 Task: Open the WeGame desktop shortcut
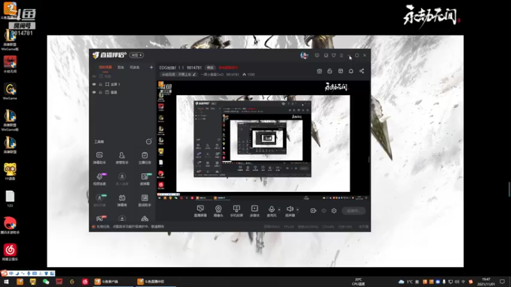10,91
